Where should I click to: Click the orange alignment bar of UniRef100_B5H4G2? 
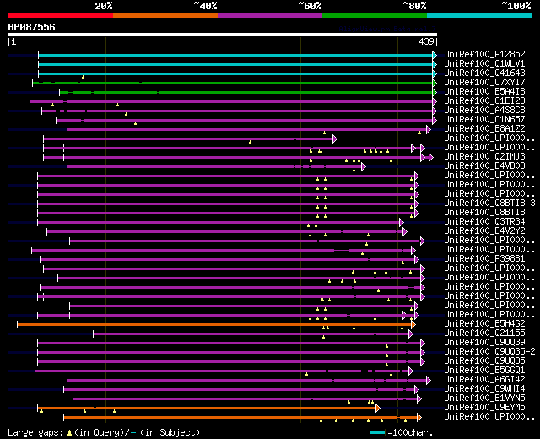point(214,324)
